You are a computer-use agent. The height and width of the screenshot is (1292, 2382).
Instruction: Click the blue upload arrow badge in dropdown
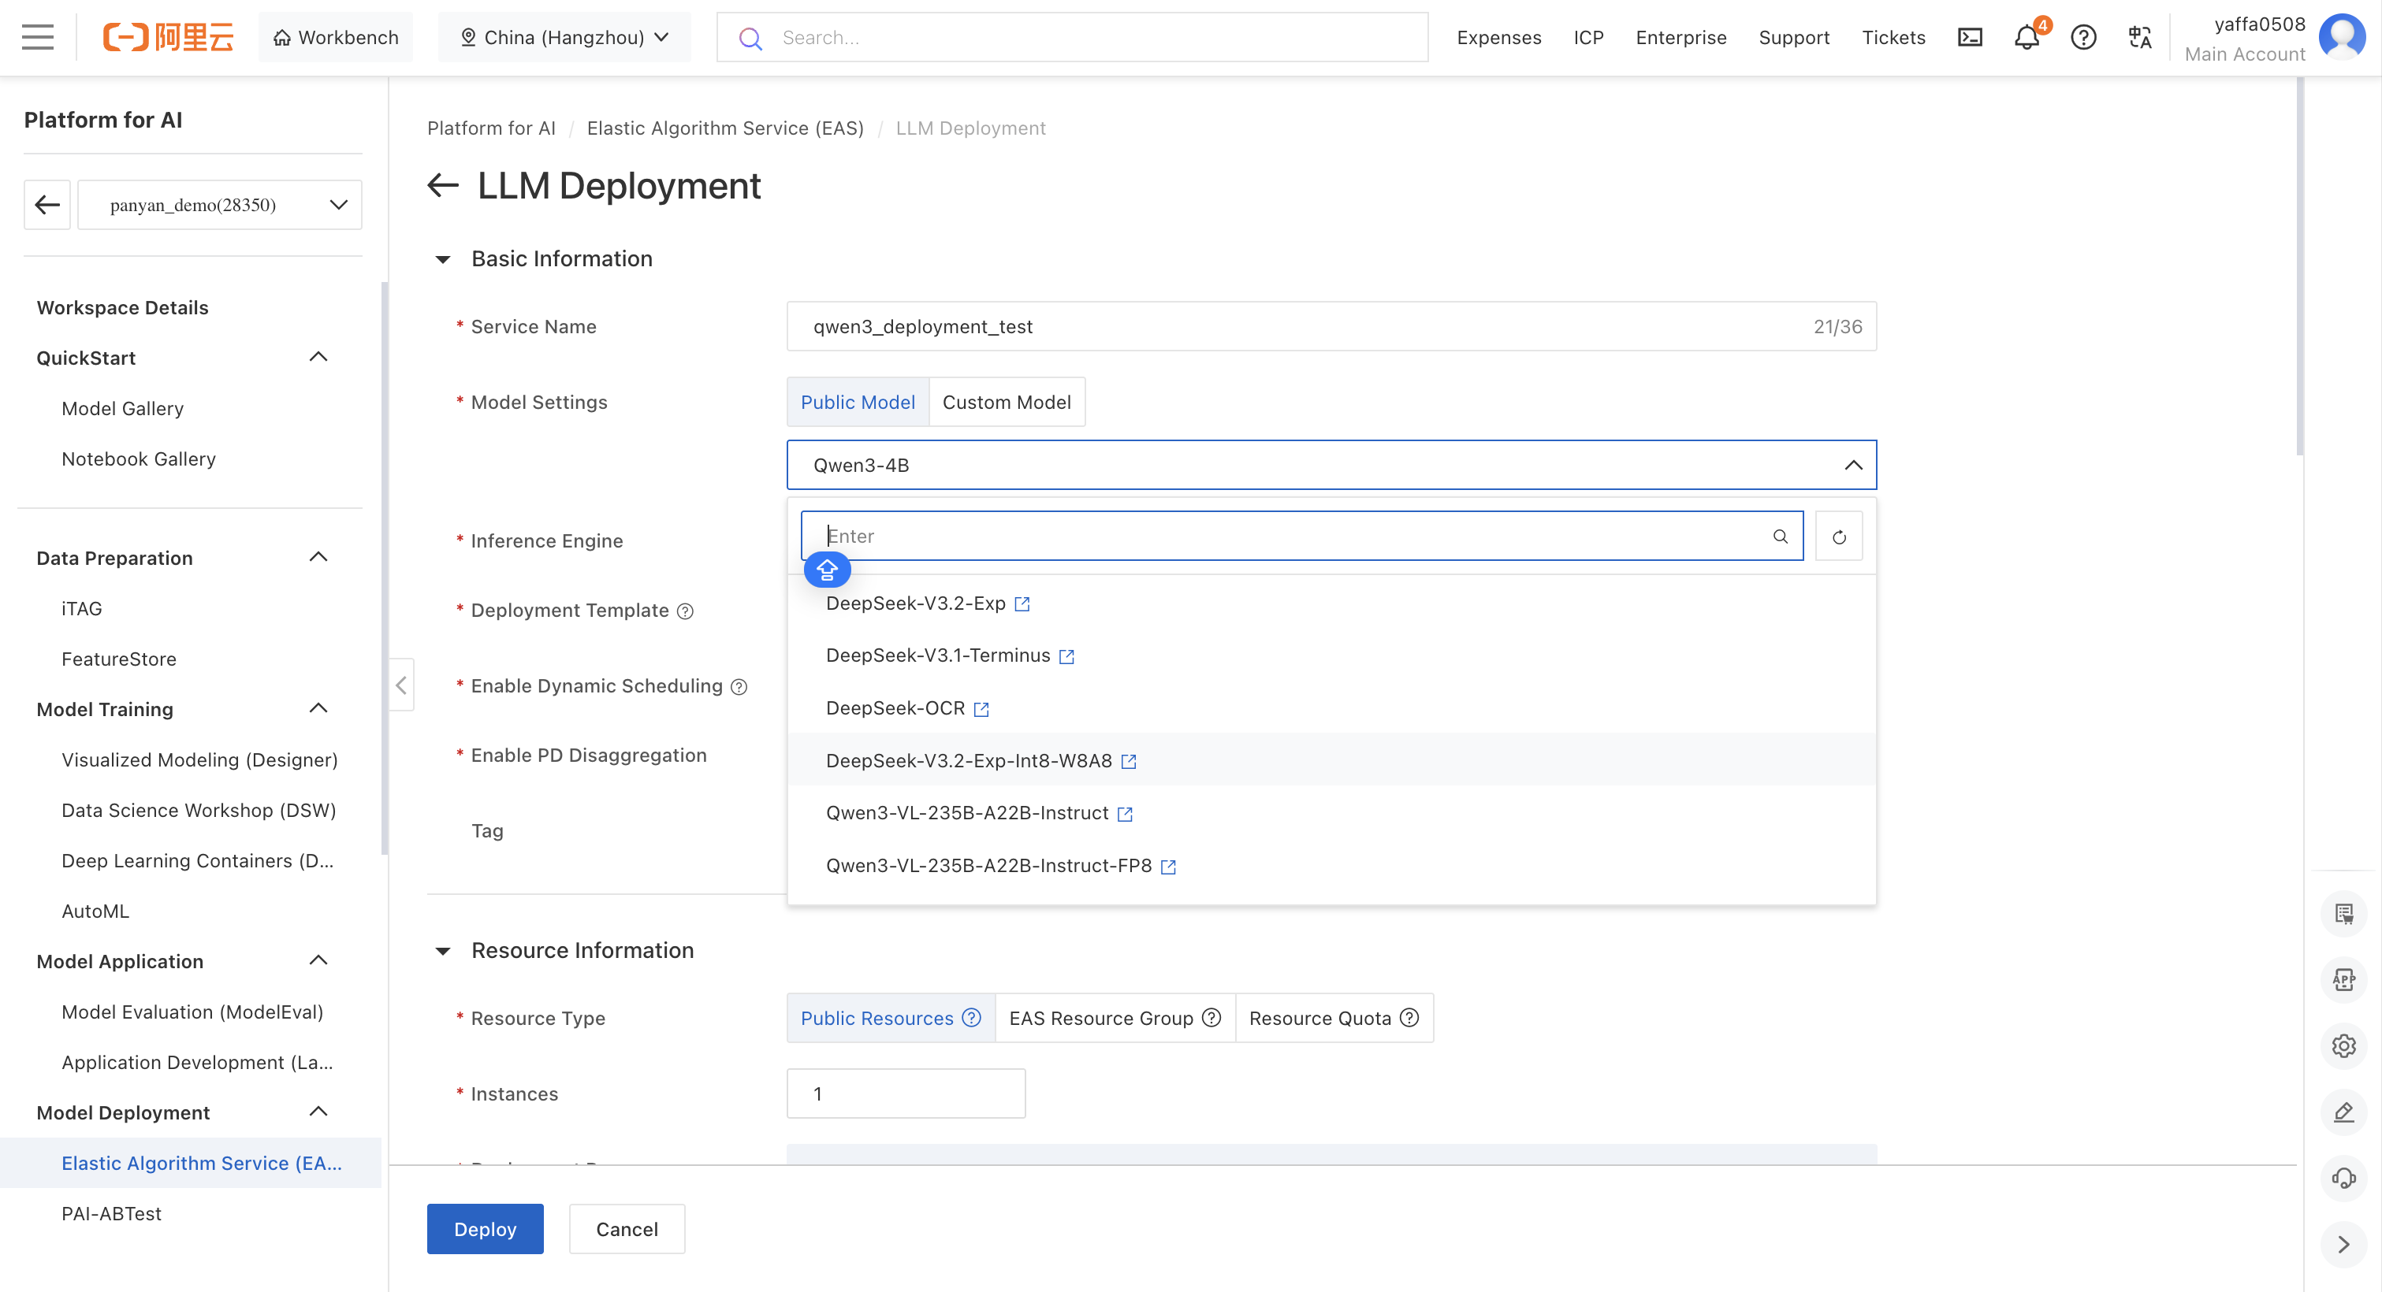[x=827, y=570]
